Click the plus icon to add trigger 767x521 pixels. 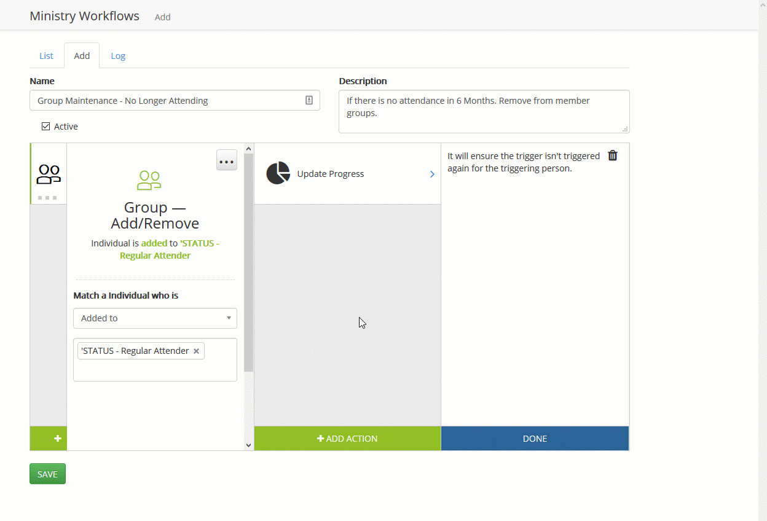tap(57, 439)
